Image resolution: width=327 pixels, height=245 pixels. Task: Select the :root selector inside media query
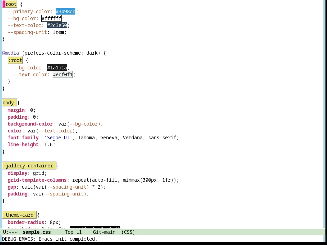tap(15, 60)
